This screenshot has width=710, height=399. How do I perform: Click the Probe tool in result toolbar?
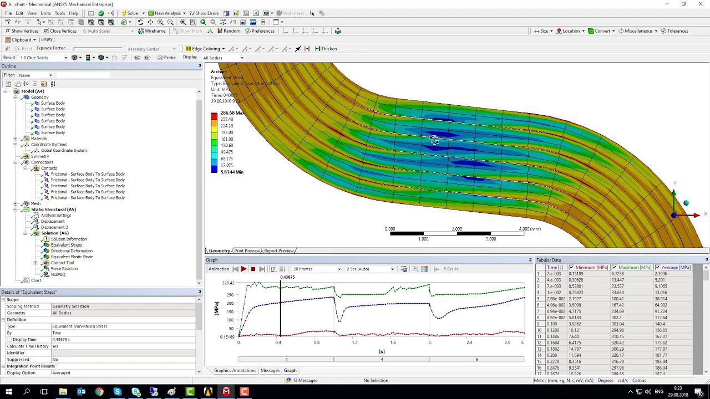[166, 58]
